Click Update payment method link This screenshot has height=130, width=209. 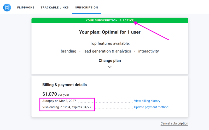coord(151,107)
